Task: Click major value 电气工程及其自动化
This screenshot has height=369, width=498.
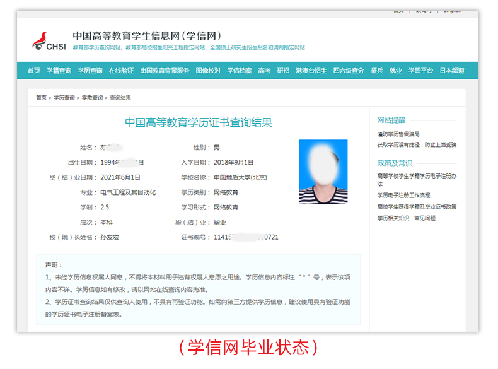Action: point(129,192)
